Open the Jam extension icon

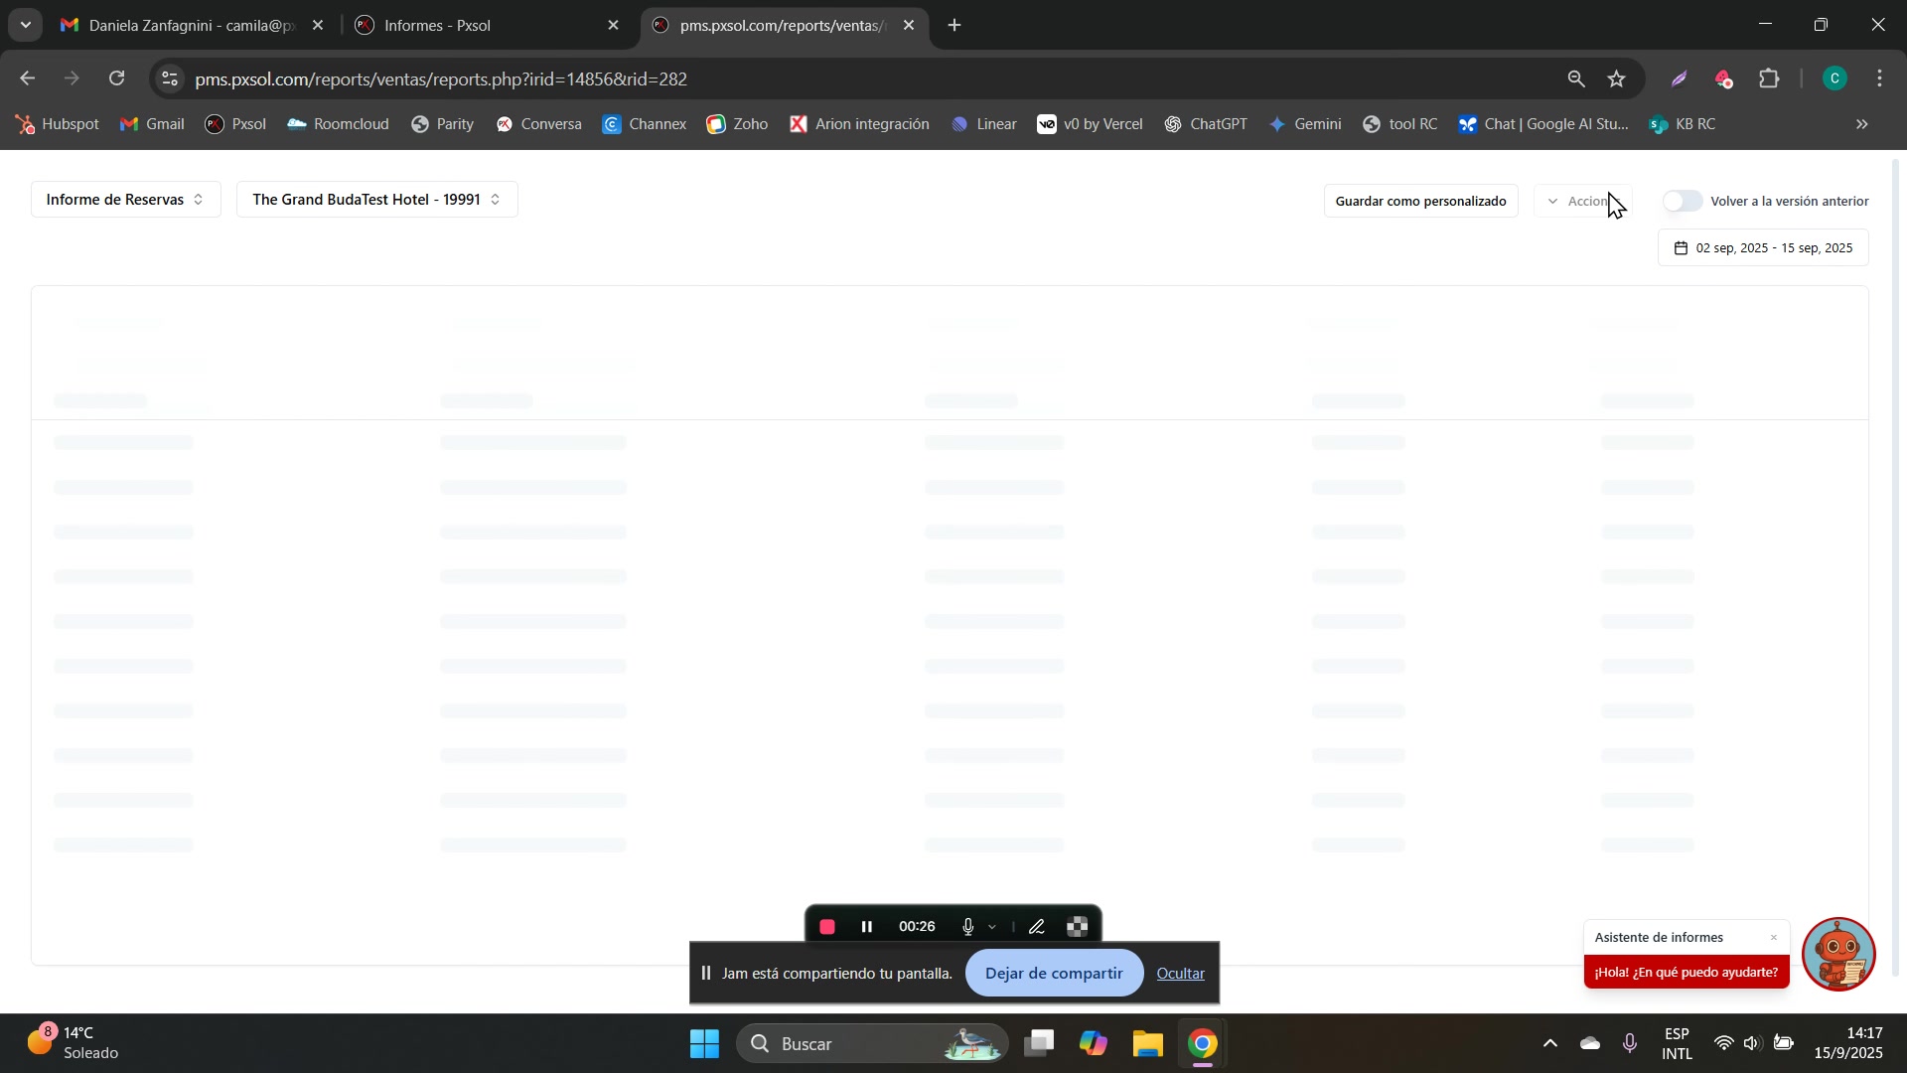pos(1724,78)
